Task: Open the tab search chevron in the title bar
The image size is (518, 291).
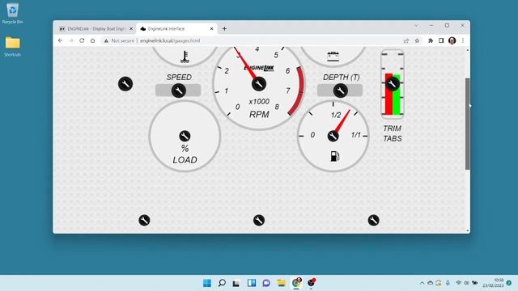Action: point(416,25)
